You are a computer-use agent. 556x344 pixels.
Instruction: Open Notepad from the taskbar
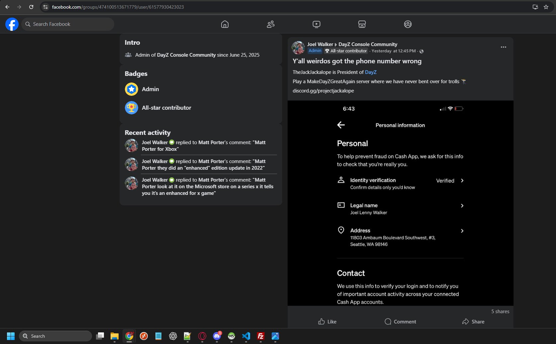click(158, 336)
